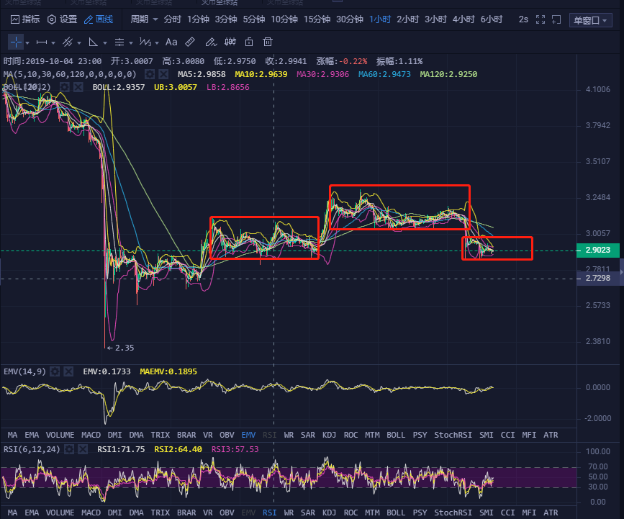Image resolution: width=624 pixels, height=519 pixels.
Task: Switch to 分时 time-sharing view
Action: coord(172,19)
